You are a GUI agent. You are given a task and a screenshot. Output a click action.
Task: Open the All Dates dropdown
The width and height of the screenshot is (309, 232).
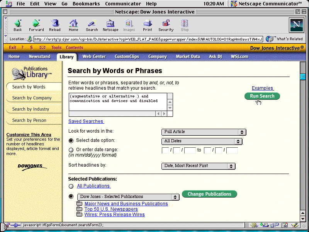pyautogui.click(x=202, y=141)
